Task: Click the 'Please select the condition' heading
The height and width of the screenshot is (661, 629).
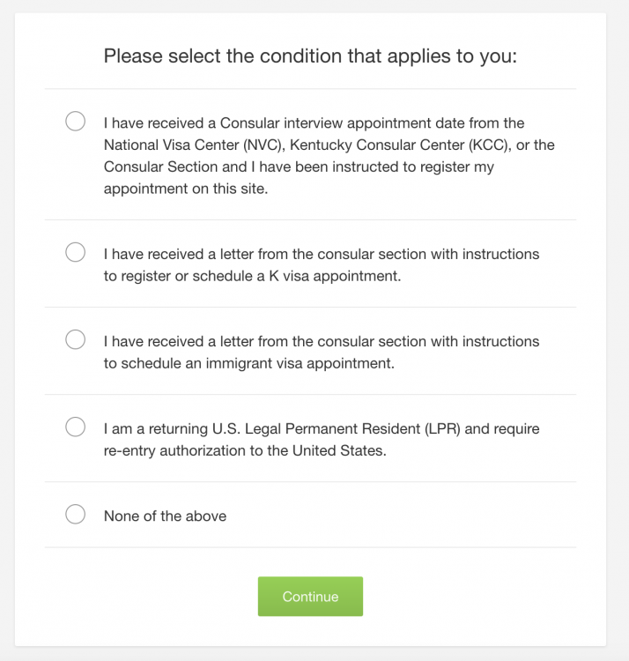Action: click(310, 56)
